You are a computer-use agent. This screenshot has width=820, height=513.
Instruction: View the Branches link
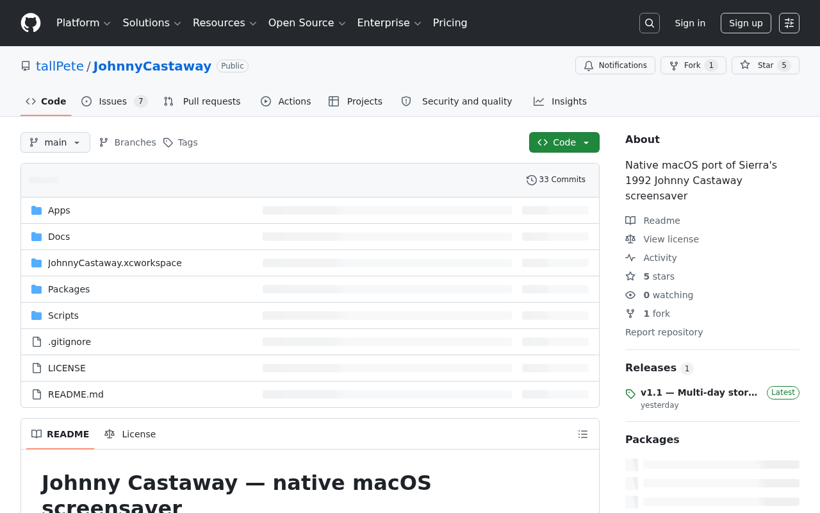pos(127,142)
